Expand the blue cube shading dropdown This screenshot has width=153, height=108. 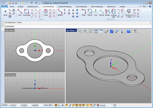(131, 33)
